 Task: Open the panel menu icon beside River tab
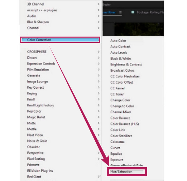coord(120,12)
